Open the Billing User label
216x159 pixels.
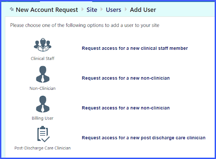point(43,118)
